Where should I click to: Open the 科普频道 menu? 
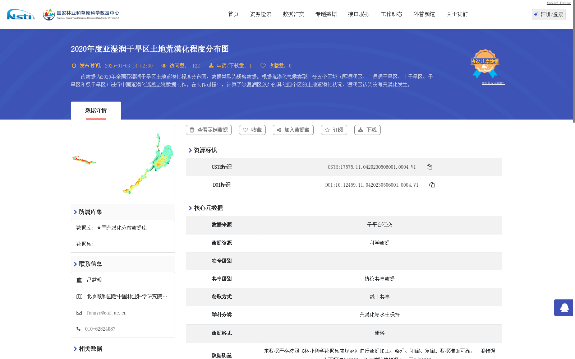(424, 14)
